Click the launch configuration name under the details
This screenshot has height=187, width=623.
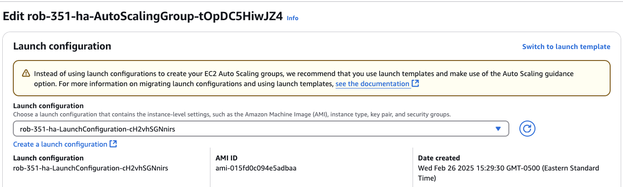point(91,168)
